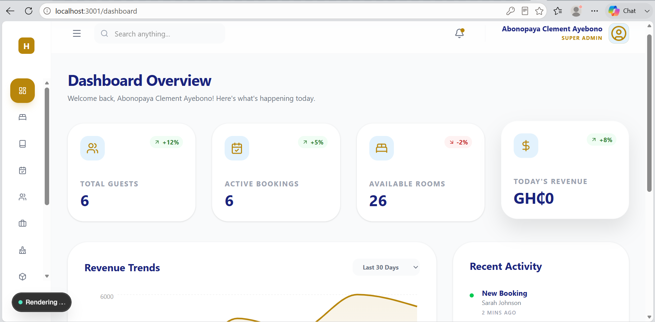Open the Copilot Chat button
This screenshot has width=655, height=322.
pos(622,11)
